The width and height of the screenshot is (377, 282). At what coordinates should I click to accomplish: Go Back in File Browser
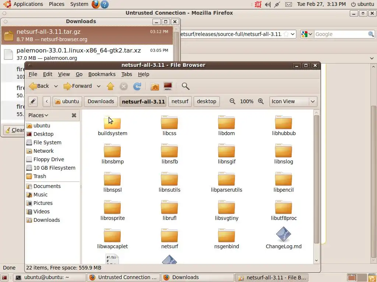(39, 86)
